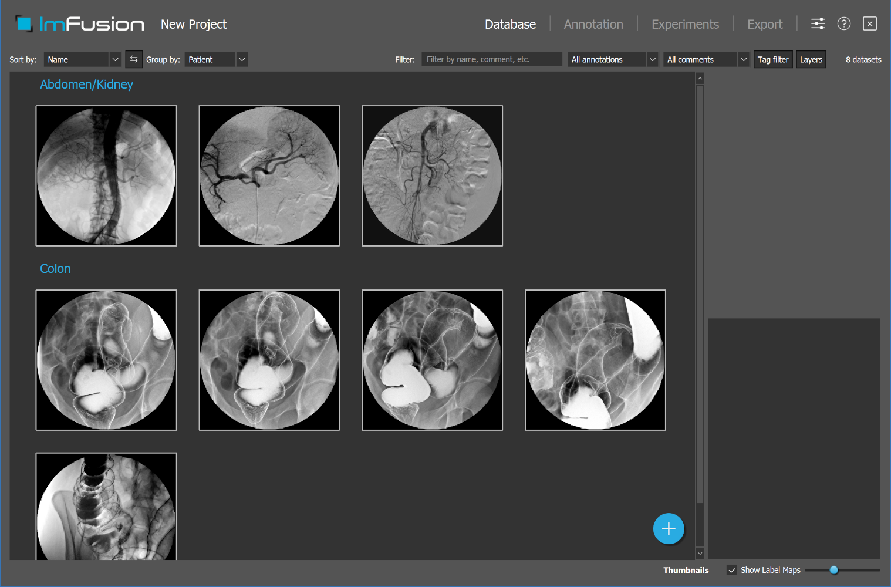
Task: Select the third Colon thumbnail
Action: [433, 360]
